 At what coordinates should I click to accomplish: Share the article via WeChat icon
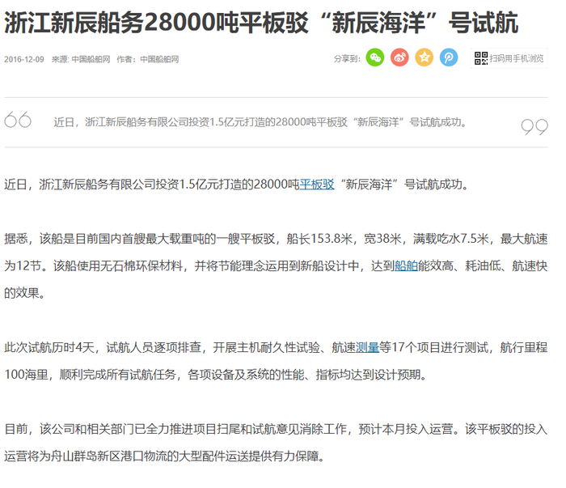pyautogui.click(x=375, y=57)
